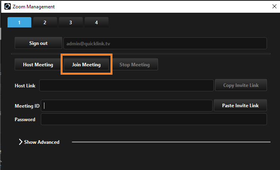This screenshot has width=280, height=170.
Task: Select tab 3
Action: pos(70,22)
